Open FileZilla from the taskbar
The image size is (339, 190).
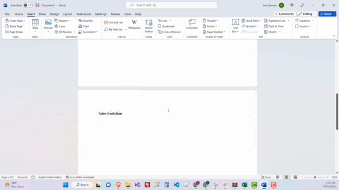(x=147, y=185)
